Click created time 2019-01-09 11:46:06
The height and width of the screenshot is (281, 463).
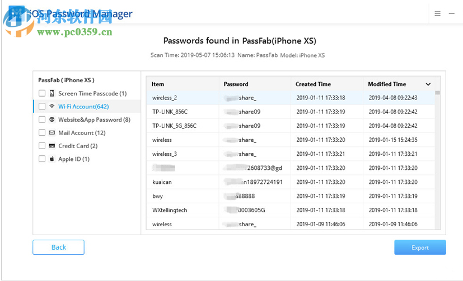(x=321, y=224)
